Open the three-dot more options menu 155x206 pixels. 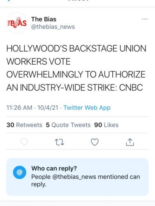click(145, 19)
